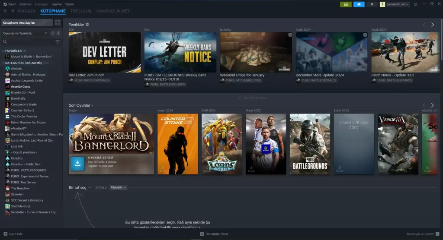443x240 pixels.
Task: Show previous Yenilikler items with the left arrow
Action: pos(424,25)
